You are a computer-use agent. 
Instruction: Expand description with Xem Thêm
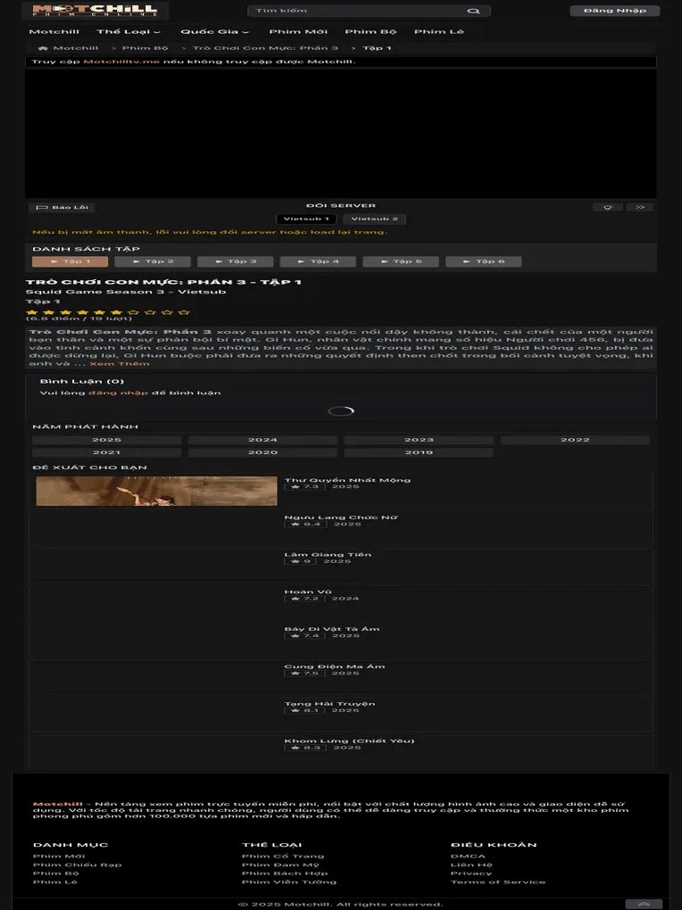[x=119, y=364]
